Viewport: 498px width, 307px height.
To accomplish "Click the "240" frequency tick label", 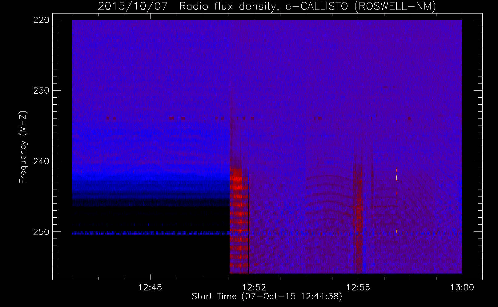I will tap(41, 161).
